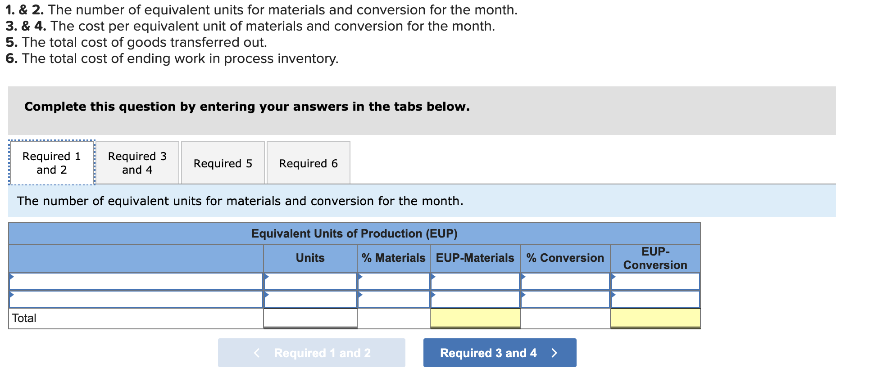
Task: Select the Required 1 and 2 tab
Action: coord(51,163)
